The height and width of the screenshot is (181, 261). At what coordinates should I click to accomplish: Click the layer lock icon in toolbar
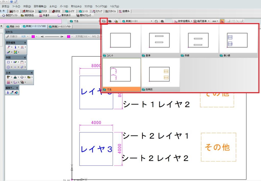(x=116, y=21)
